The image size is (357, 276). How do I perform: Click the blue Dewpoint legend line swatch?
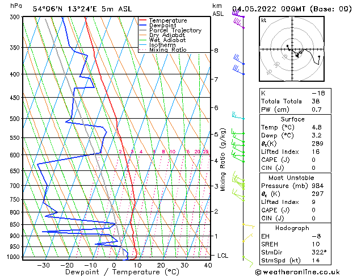click(142, 25)
